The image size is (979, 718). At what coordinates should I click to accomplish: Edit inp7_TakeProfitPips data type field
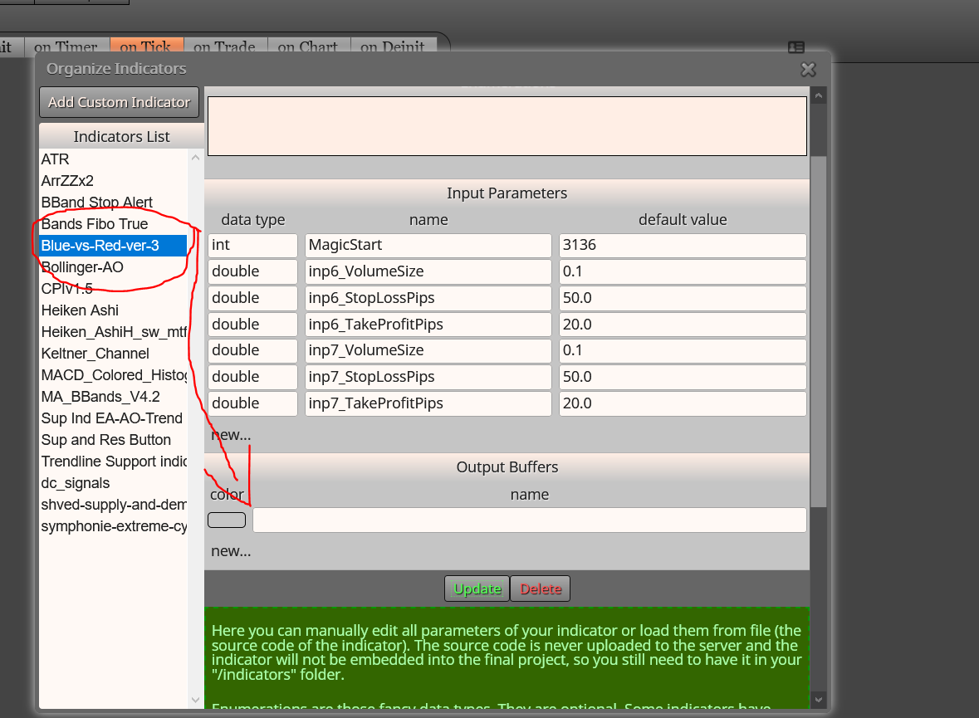[x=253, y=404]
